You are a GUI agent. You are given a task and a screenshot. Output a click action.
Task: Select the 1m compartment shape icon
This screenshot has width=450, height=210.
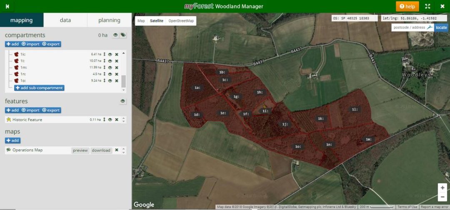tap(16, 68)
